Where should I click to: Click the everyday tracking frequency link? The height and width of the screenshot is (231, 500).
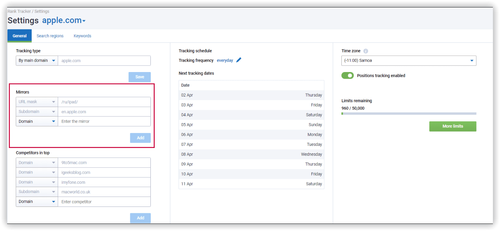coord(225,60)
